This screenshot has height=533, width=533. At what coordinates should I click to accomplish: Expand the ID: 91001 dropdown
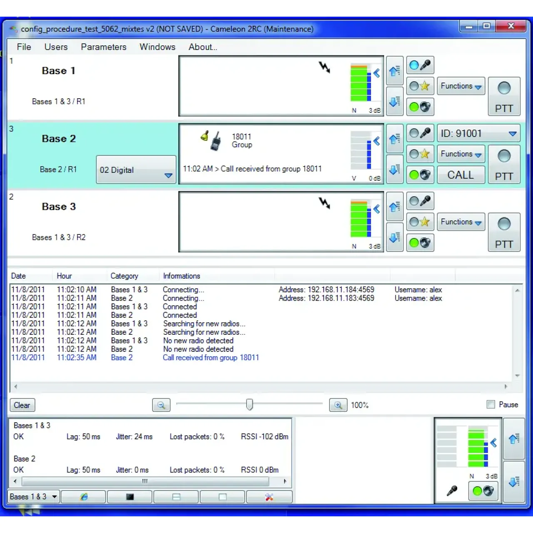(513, 133)
